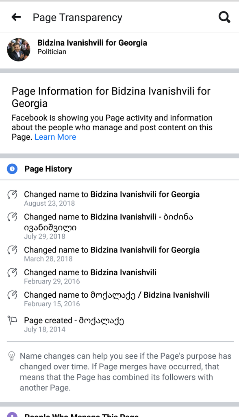Select the Politician category label
Screen dimensions: 239x417
pos(52,52)
